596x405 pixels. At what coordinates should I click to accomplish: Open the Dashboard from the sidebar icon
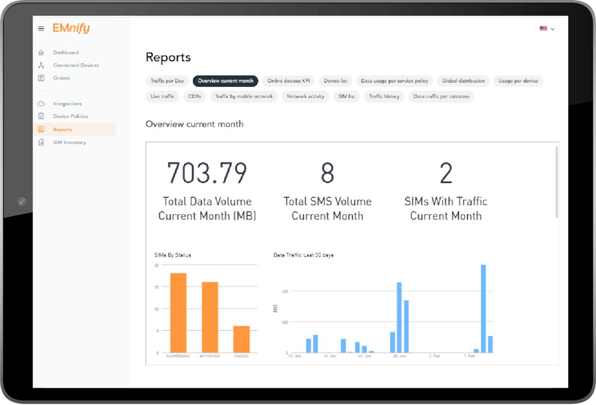42,52
